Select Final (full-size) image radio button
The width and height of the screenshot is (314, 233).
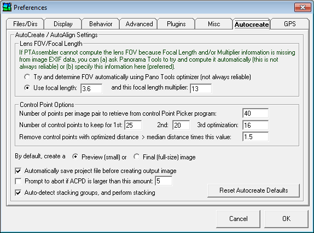click(x=137, y=157)
